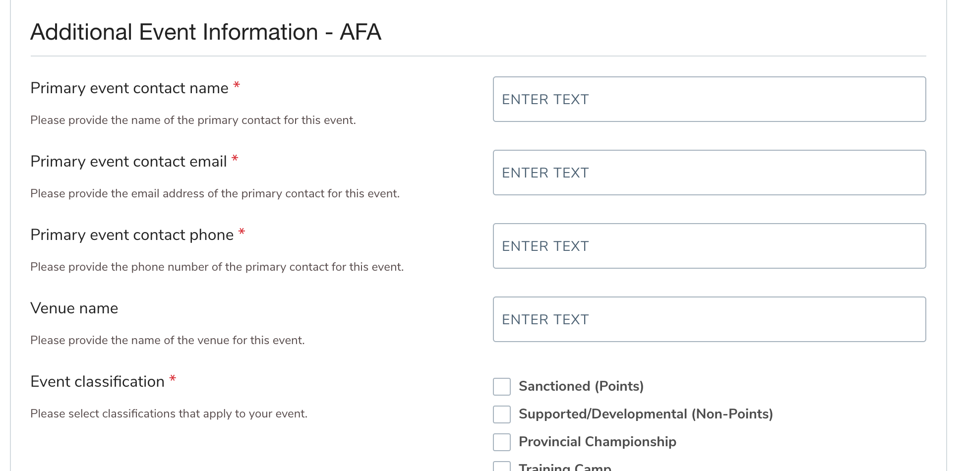
Task: Check the Supported/Developmental (Non-Points) box
Action: click(x=502, y=414)
